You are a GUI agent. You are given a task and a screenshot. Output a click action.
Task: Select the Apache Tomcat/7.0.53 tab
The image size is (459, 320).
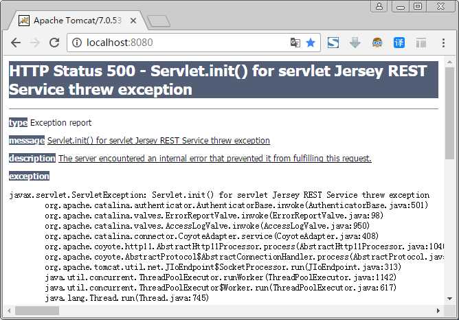coord(77,21)
